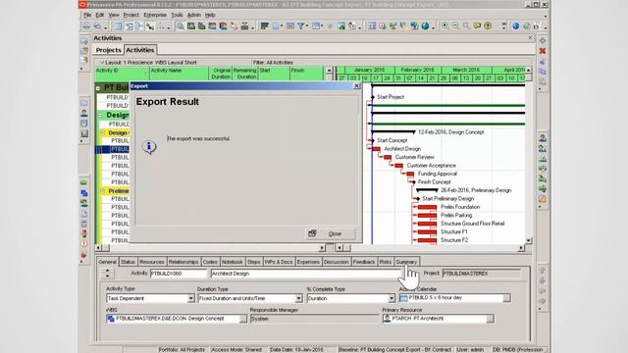Collapse the Design Concept WBS band
The image size is (628, 353).
click(x=102, y=133)
